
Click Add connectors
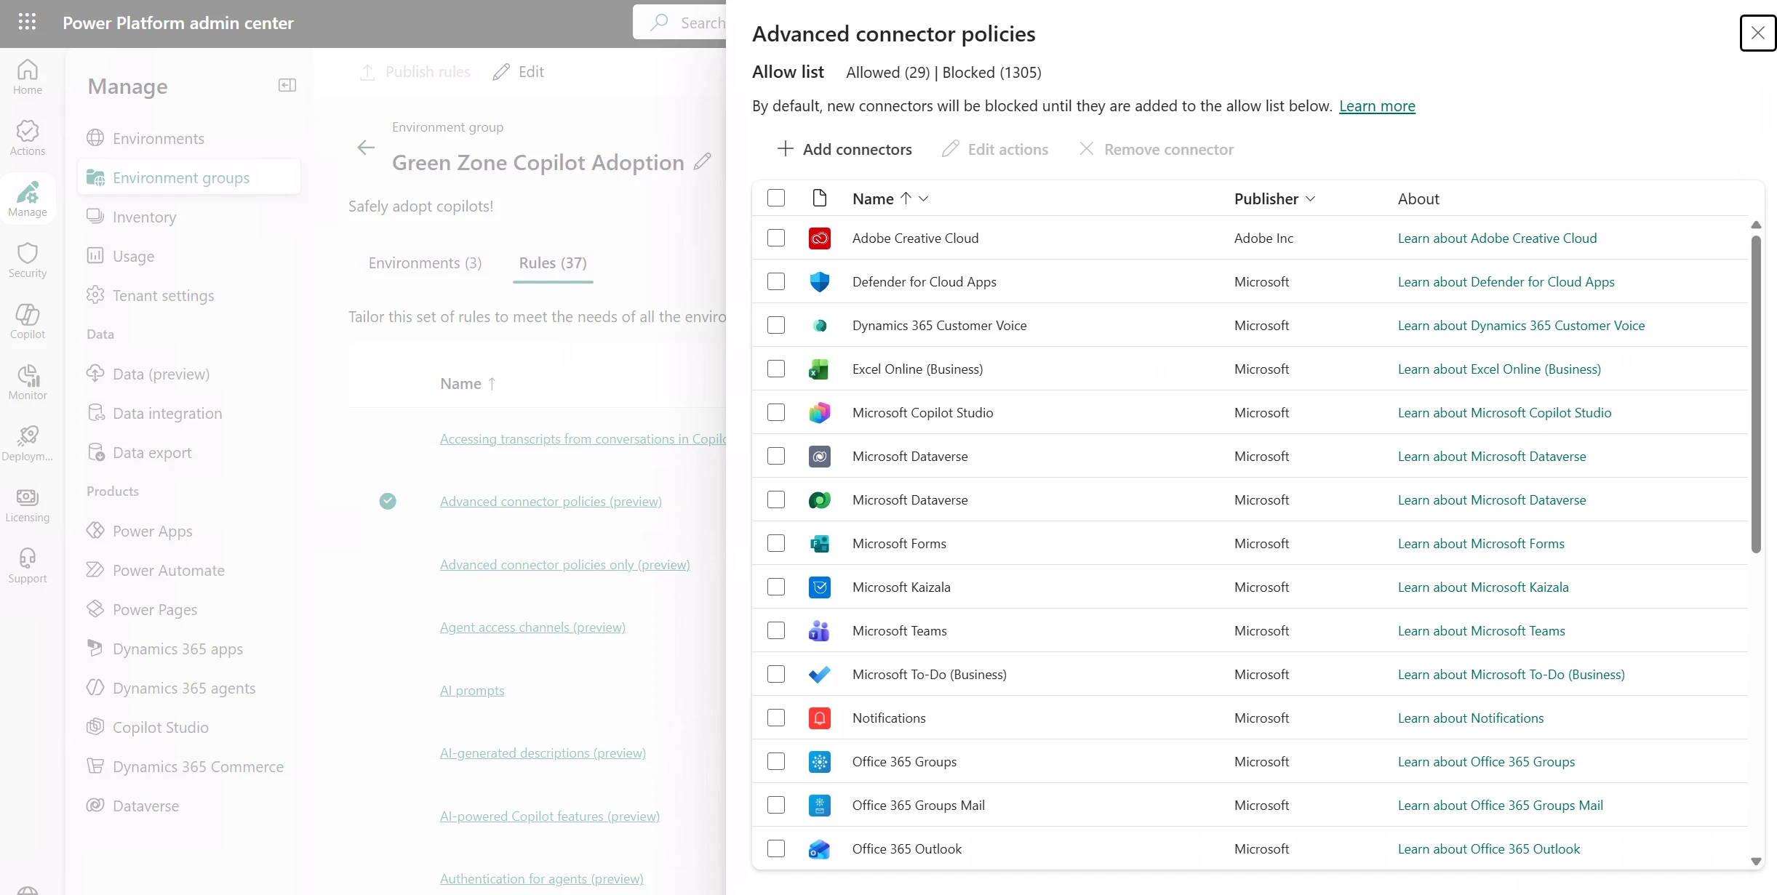point(844,149)
